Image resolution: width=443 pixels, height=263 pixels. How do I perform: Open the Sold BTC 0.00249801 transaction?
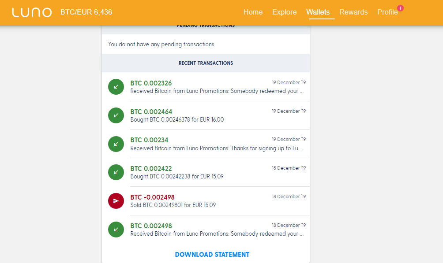click(173, 205)
